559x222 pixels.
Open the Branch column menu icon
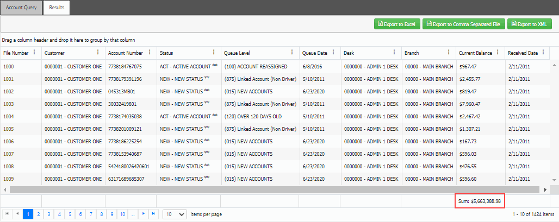click(449, 53)
